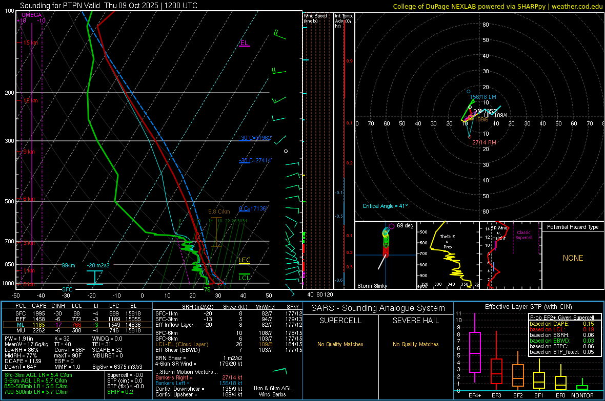Click the '-30 C=31962' height label

[x=255, y=138]
